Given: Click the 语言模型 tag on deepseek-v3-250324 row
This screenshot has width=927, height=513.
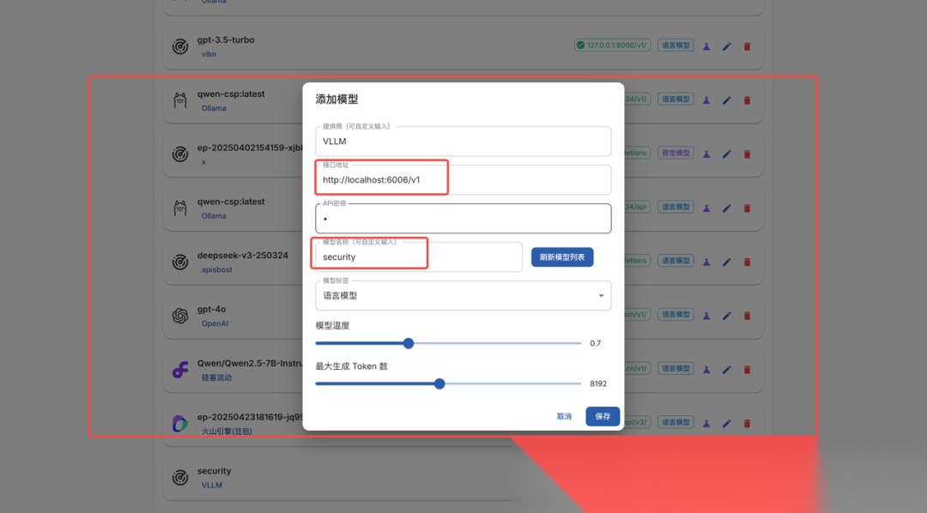Looking at the screenshot, I should [x=676, y=260].
